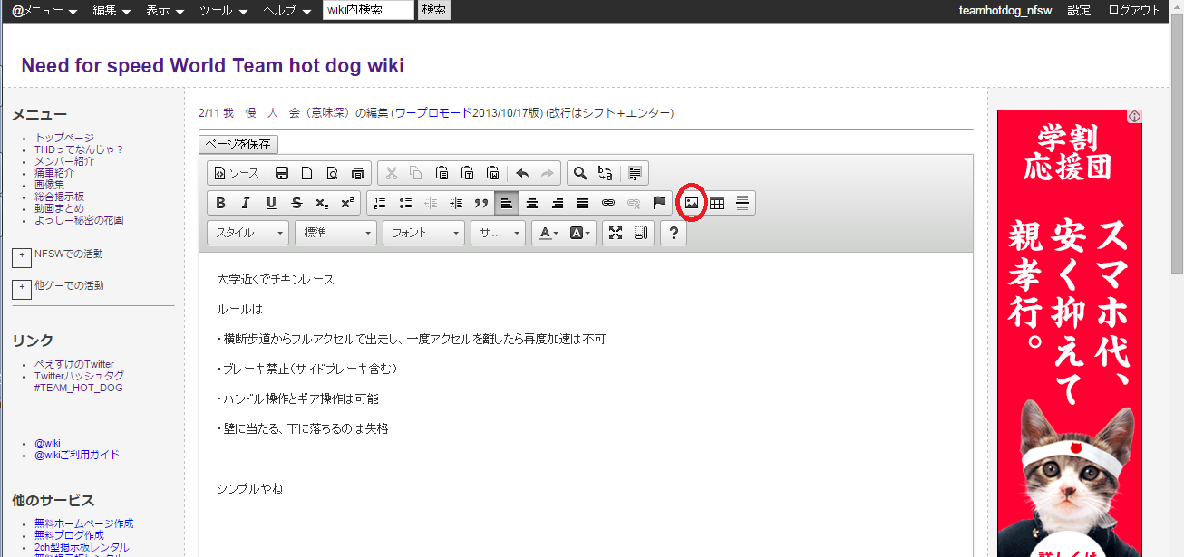Toggle bulleted list
This screenshot has height=557, width=1184.
405,203
